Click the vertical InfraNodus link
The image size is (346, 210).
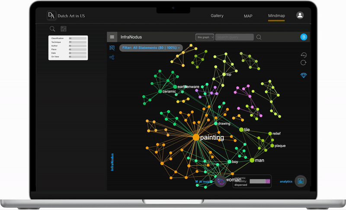(x=112, y=162)
